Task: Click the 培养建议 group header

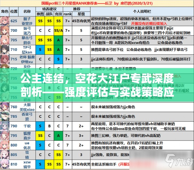Action: point(49,9)
